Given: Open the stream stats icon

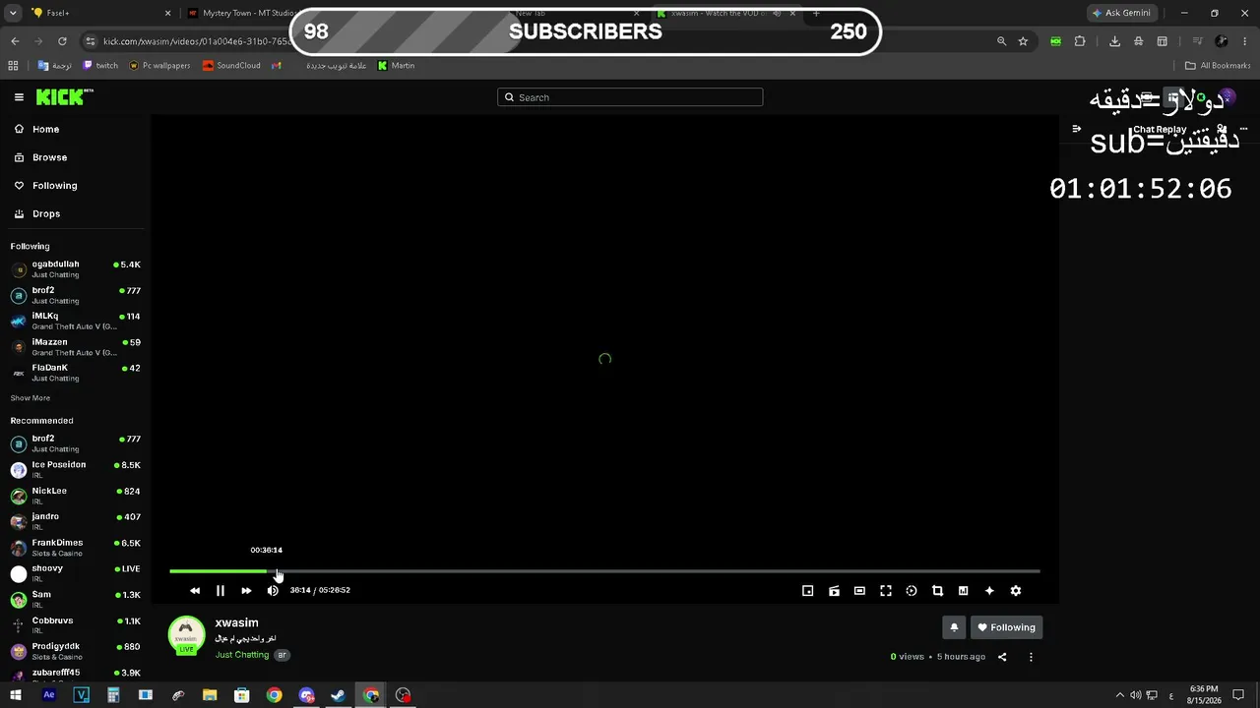Looking at the screenshot, I should tap(963, 591).
